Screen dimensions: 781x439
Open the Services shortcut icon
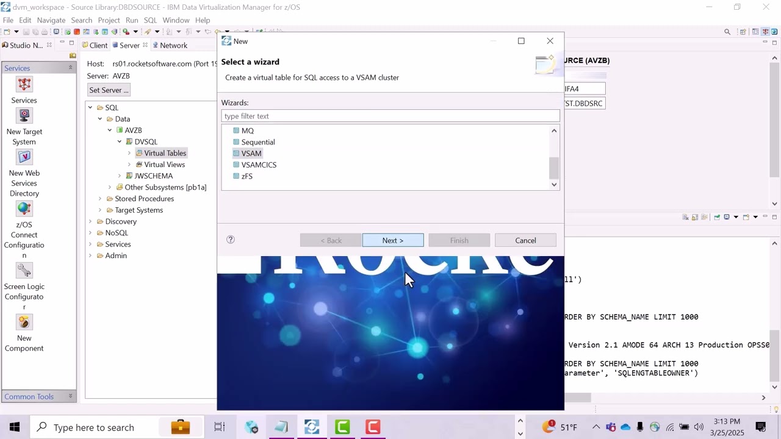pyautogui.click(x=24, y=84)
